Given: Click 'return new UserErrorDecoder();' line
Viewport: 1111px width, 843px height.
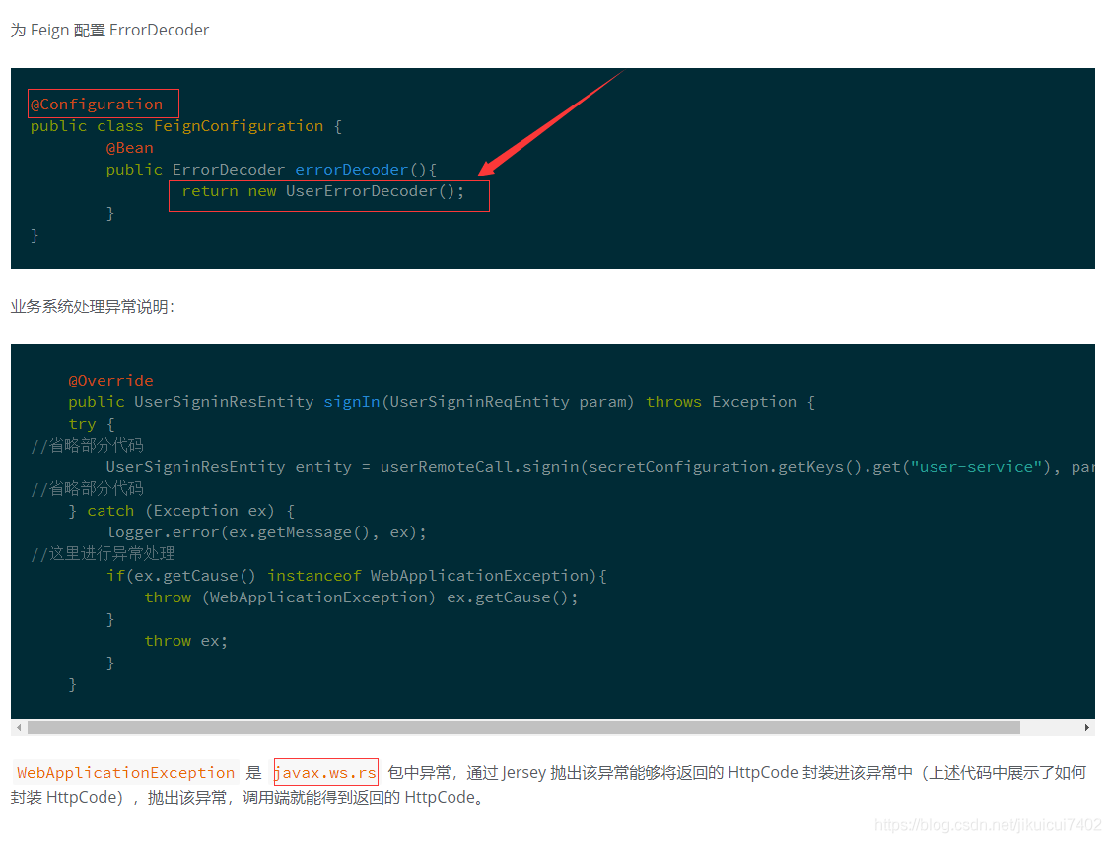Looking at the screenshot, I should 323,191.
